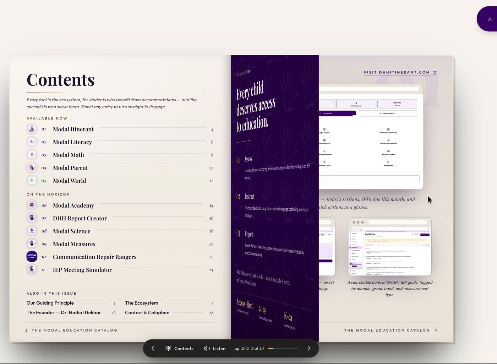The image size is (497, 364).
Task: Jump to IEP Meeting Simulator entry
Action: pyautogui.click(x=120, y=270)
